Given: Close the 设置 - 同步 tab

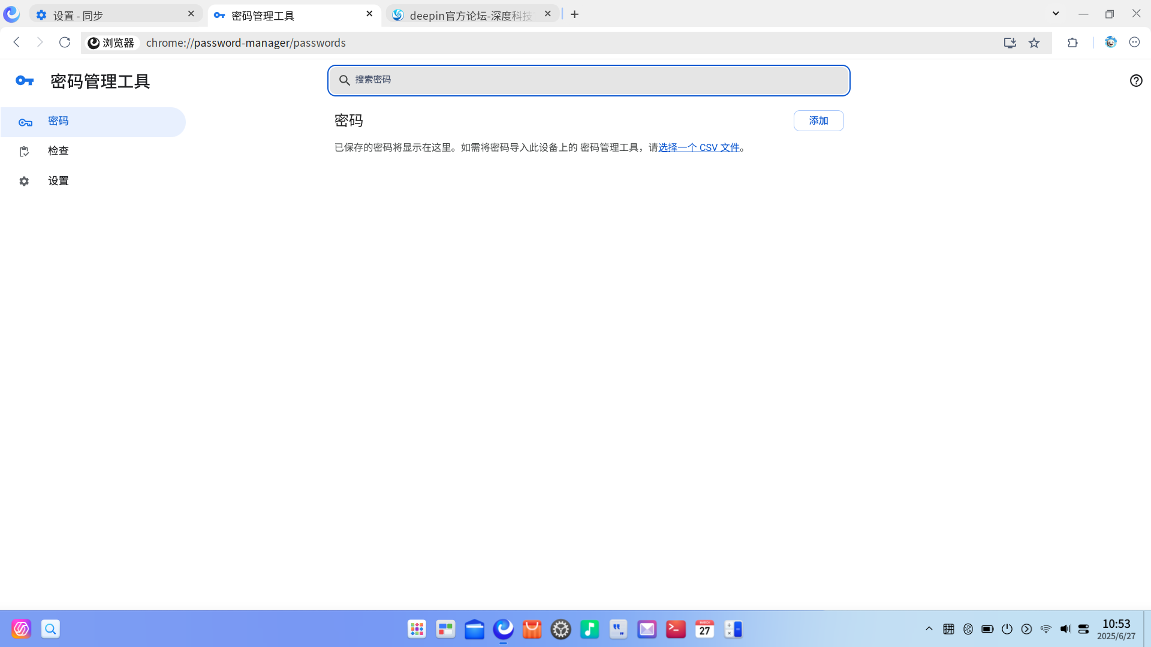Looking at the screenshot, I should coord(191,14).
